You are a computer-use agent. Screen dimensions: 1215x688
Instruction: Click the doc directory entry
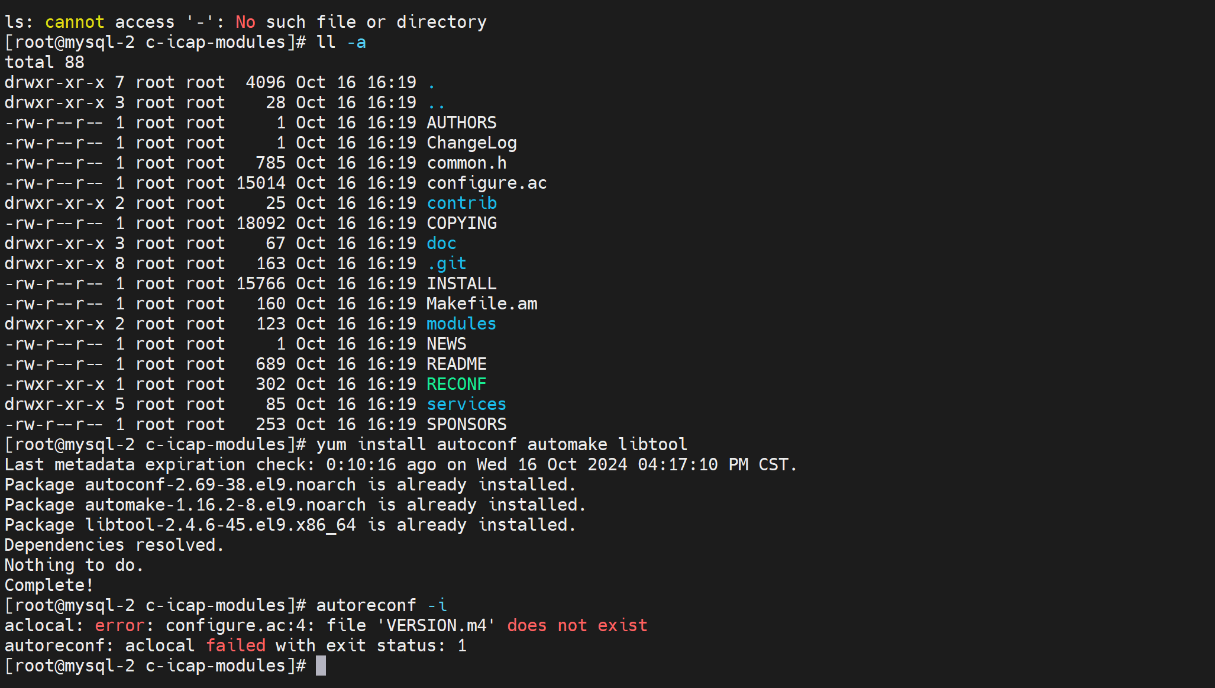pos(441,243)
